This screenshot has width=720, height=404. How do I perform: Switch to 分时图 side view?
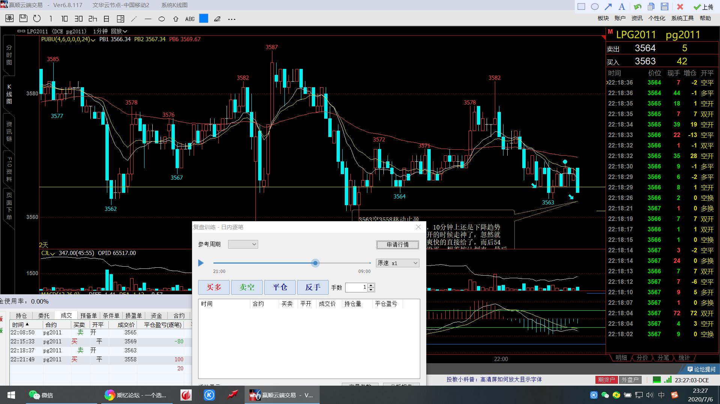coord(9,55)
